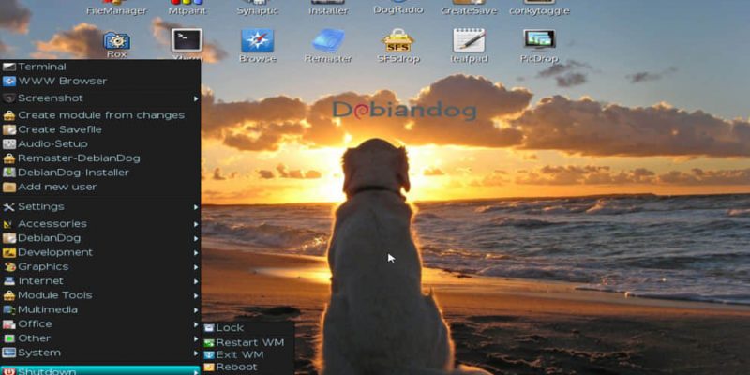Open DogRadio from the desktop
This screenshot has height=375, width=750.
coord(397,7)
